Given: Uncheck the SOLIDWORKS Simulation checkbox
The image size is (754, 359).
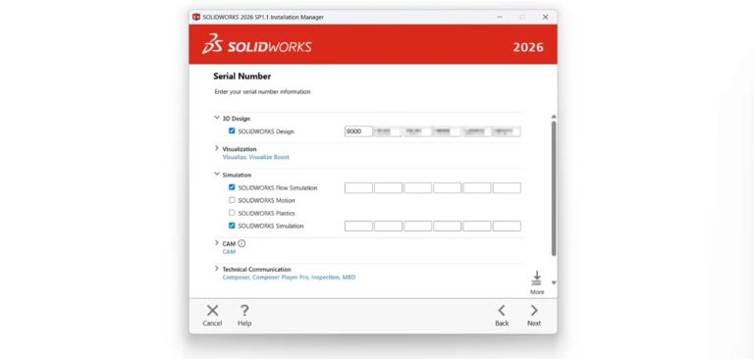Looking at the screenshot, I should tap(232, 226).
